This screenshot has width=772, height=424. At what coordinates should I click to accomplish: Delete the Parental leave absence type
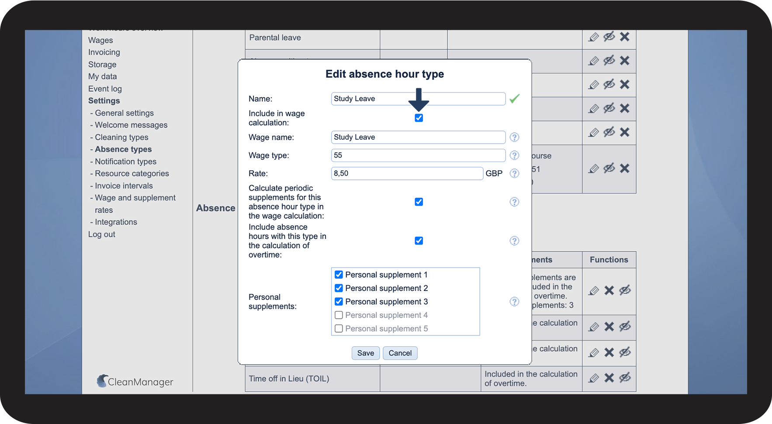(x=624, y=37)
